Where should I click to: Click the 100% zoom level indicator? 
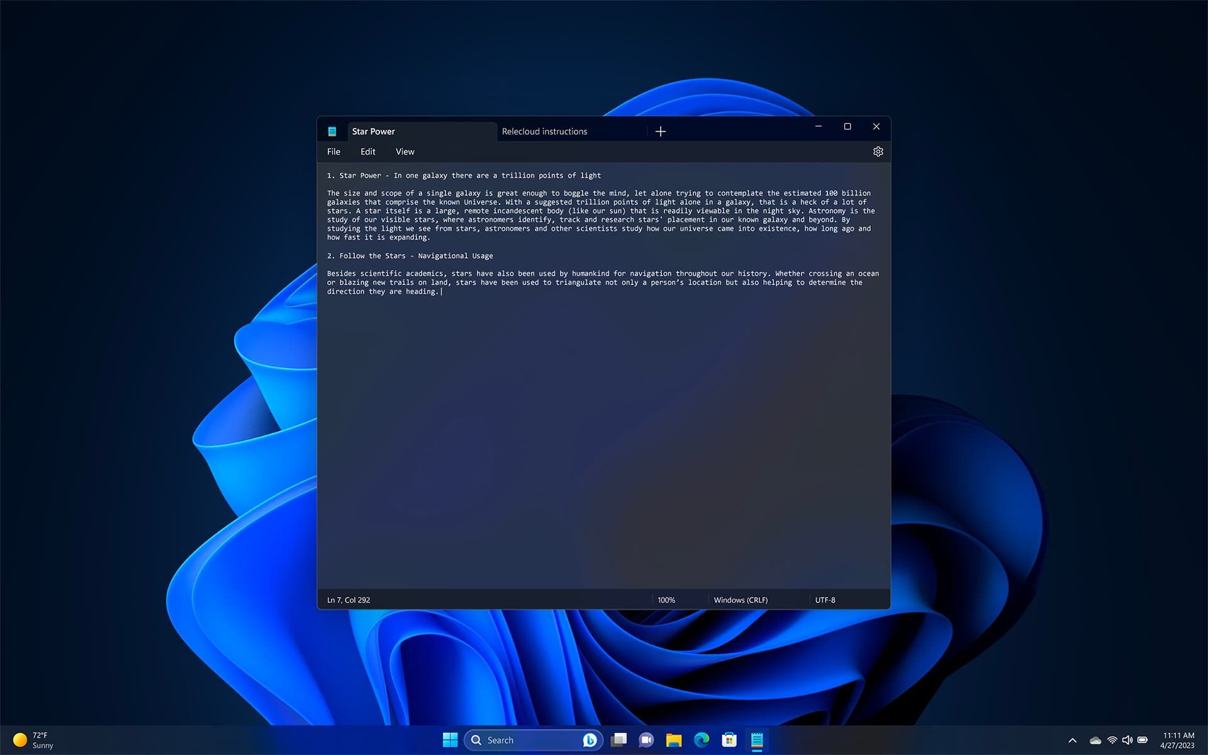(666, 600)
